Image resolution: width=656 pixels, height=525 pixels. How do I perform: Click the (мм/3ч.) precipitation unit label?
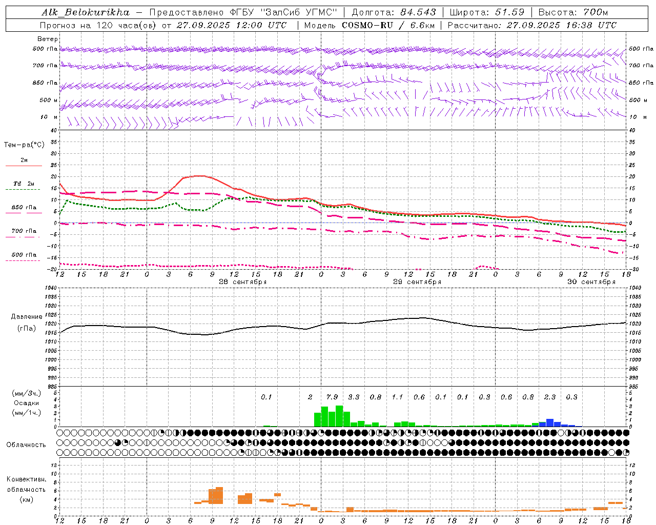tap(27, 393)
